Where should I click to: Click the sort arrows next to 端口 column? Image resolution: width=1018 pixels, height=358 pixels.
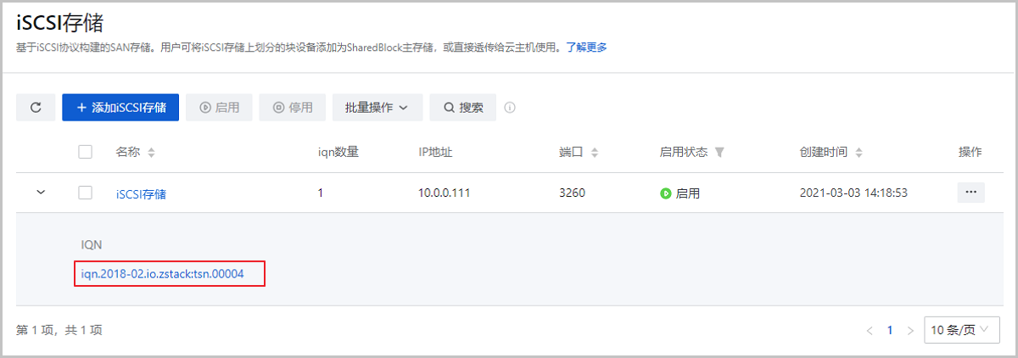[x=594, y=153]
